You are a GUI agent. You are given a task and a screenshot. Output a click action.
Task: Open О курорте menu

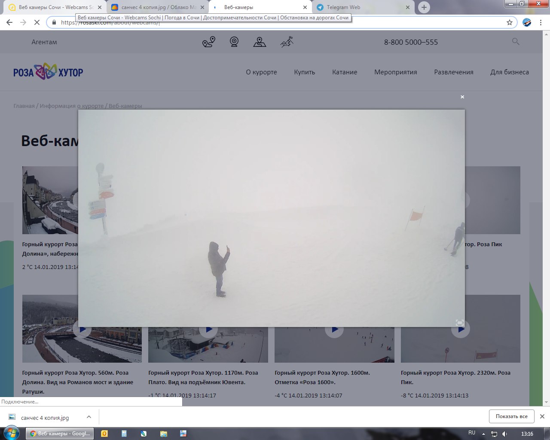click(x=261, y=72)
